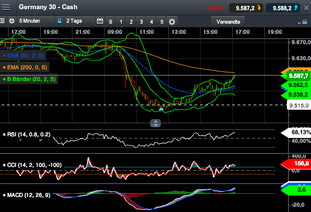The width and height of the screenshot is (311, 212).
Task: Toggle the EMA (50, 0, S) indicator label
Action: (x=24, y=56)
